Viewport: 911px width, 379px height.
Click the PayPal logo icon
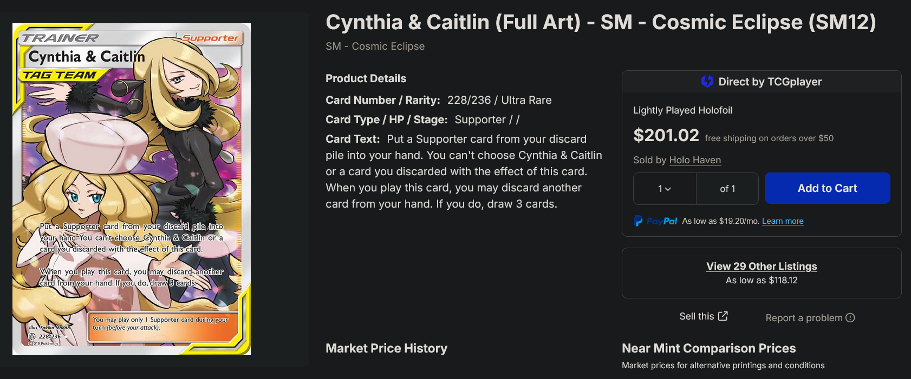point(639,221)
